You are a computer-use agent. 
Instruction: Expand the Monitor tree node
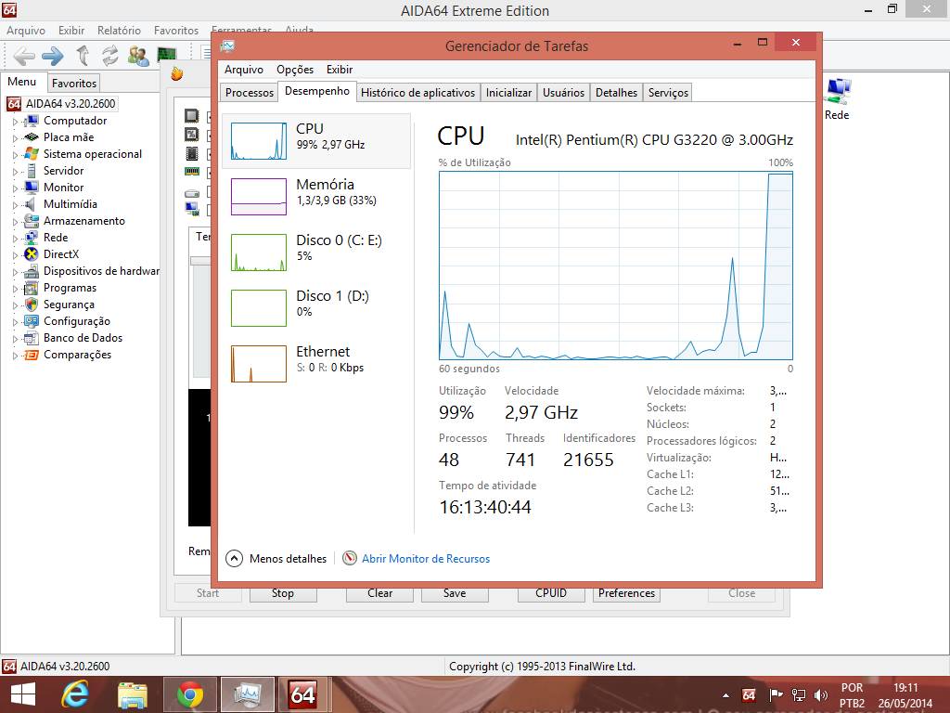pyautogui.click(x=15, y=188)
